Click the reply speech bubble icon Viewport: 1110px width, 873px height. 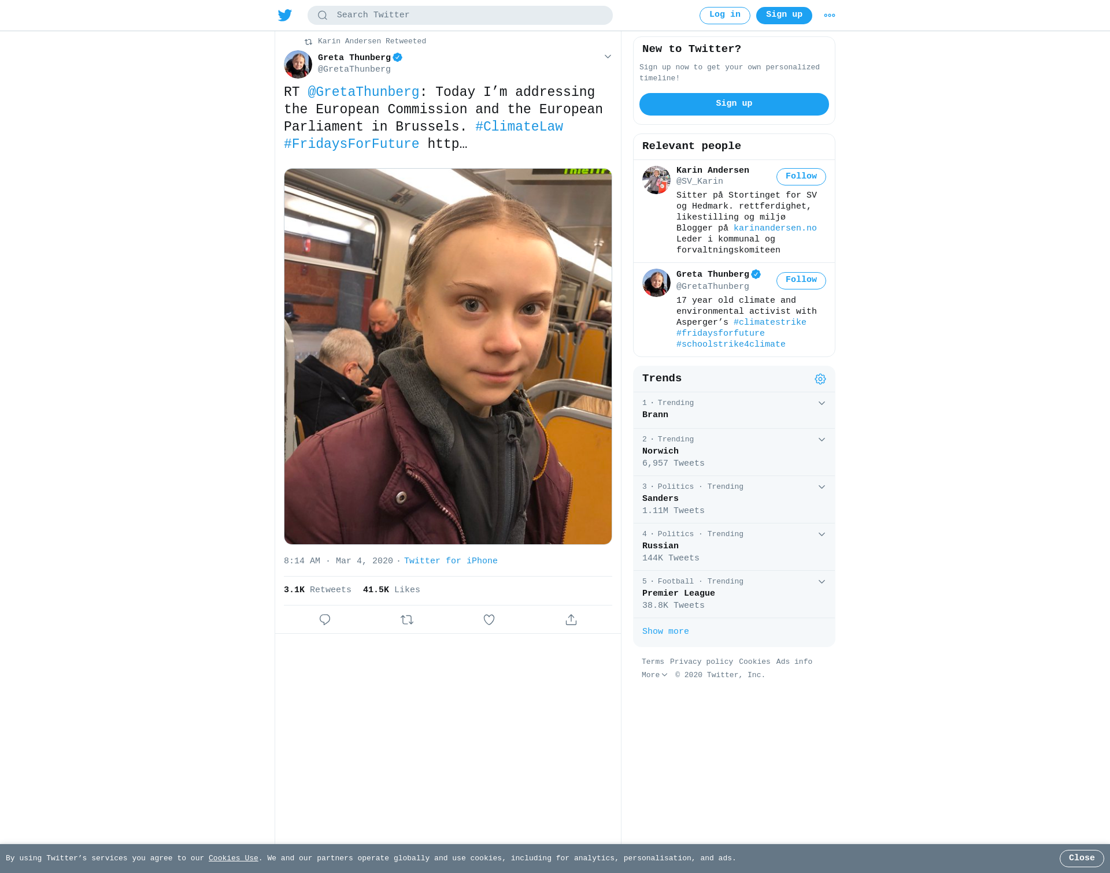(325, 619)
